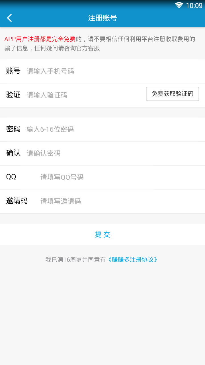The height and width of the screenshot is (365, 205).
Task: Tap the 账号 field label
Action: (13, 71)
